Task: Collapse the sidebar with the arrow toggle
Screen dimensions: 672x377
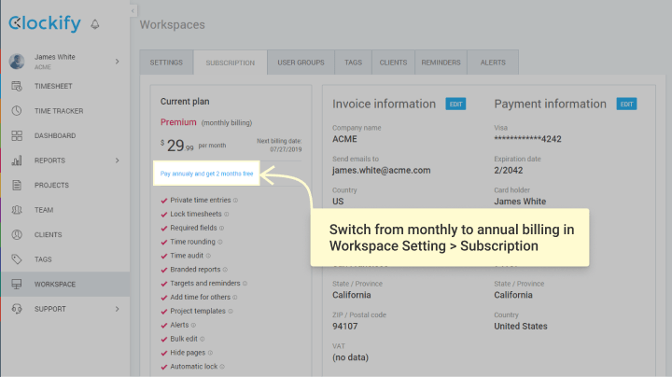Action: 133,10
